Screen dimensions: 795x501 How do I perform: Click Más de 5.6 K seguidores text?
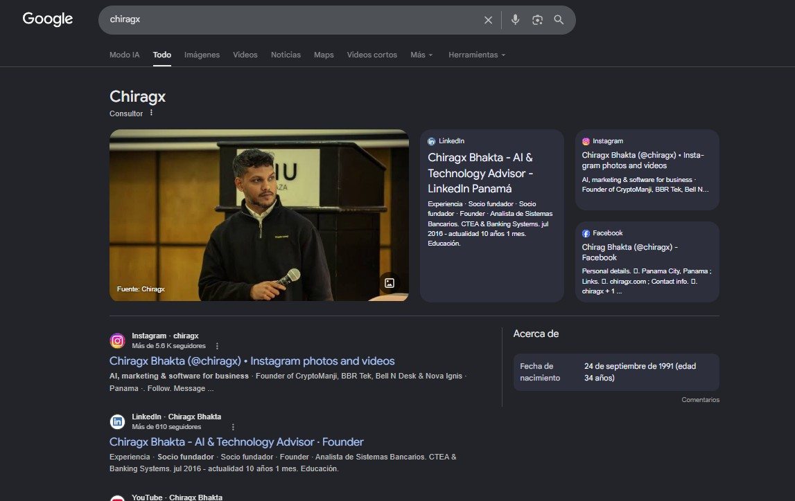click(x=169, y=346)
